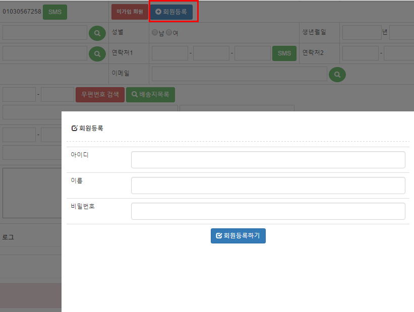Click the SMS button in the 연락처1 row
This screenshot has height=312, width=414.
(x=284, y=53)
